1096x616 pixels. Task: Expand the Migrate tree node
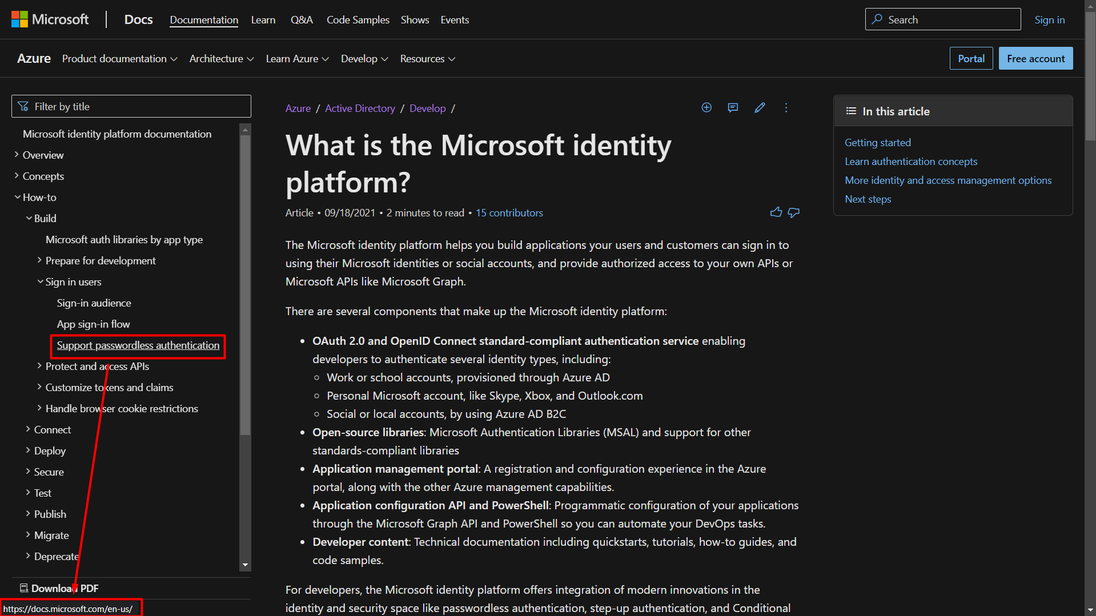click(28, 535)
